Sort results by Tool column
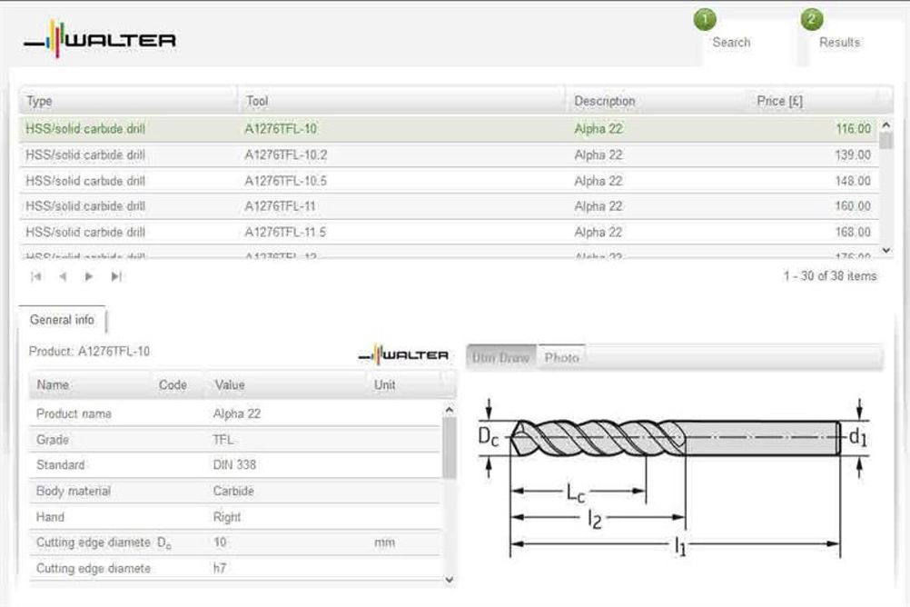The image size is (910, 607). [x=401, y=101]
